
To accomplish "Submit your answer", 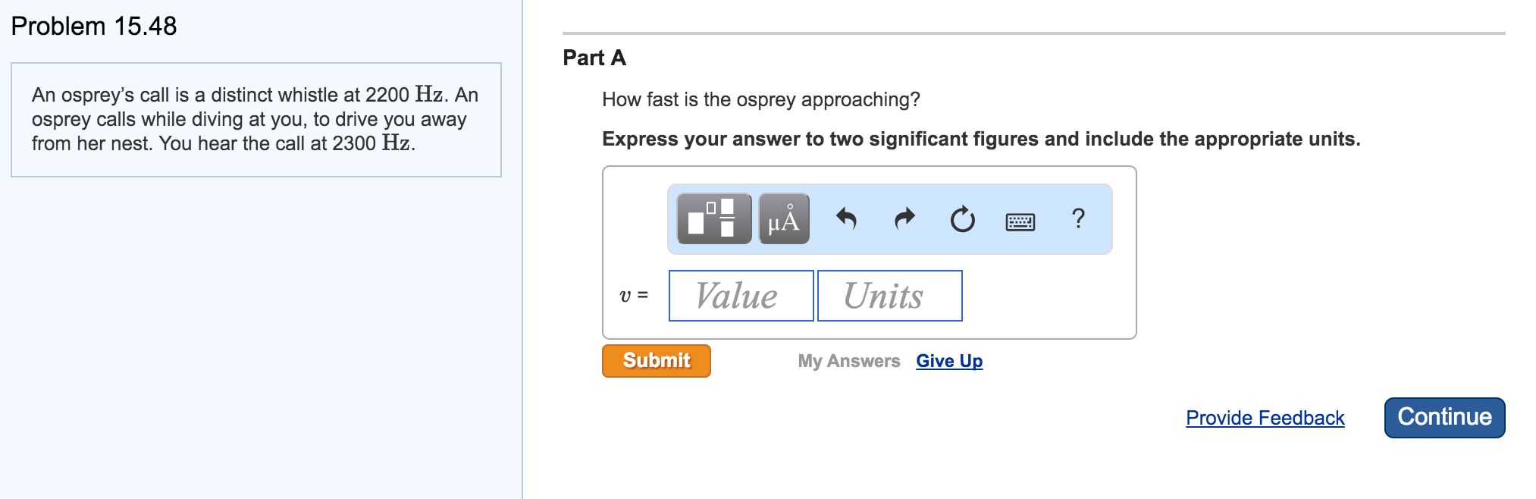I will [656, 361].
